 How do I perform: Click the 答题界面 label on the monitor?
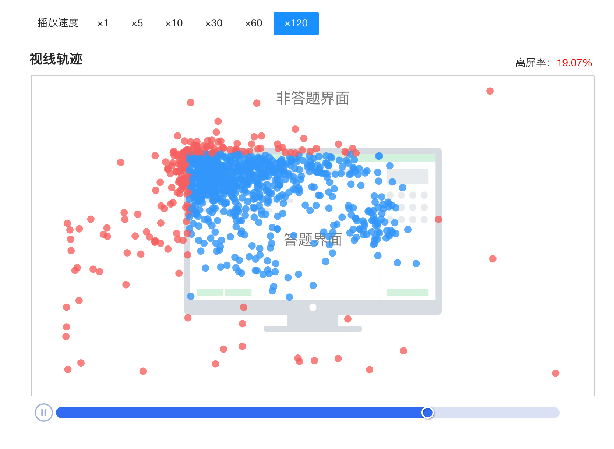tap(313, 240)
